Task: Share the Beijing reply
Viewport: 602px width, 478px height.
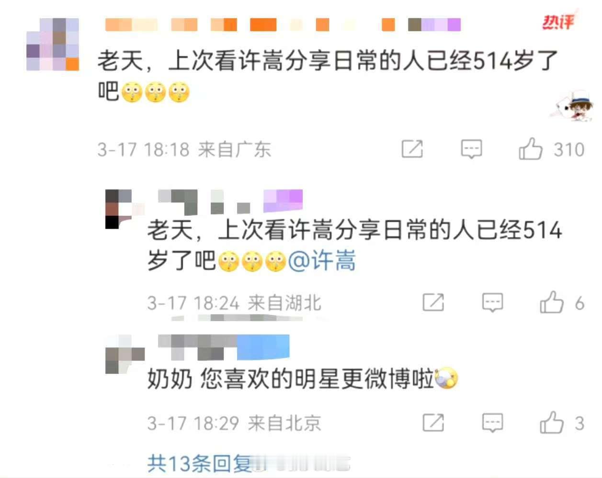Action: (x=433, y=422)
